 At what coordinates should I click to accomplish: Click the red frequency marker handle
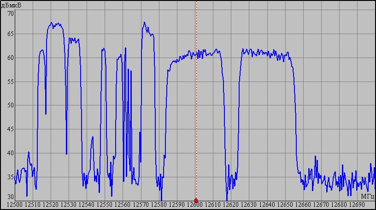click(x=196, y=200)
